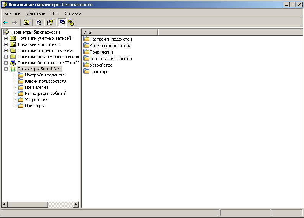Select Устройства in the left tree
The height and width of the screenshot is (218, 304).
pyautogui.click(x=36, y=99)
